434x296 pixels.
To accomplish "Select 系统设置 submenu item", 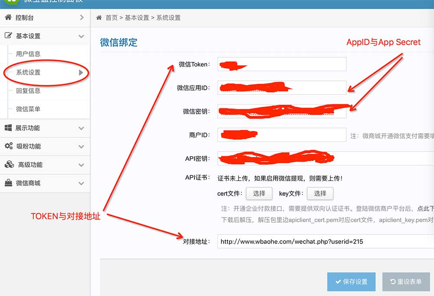I will pyautogui.click(x=28, y=72).
